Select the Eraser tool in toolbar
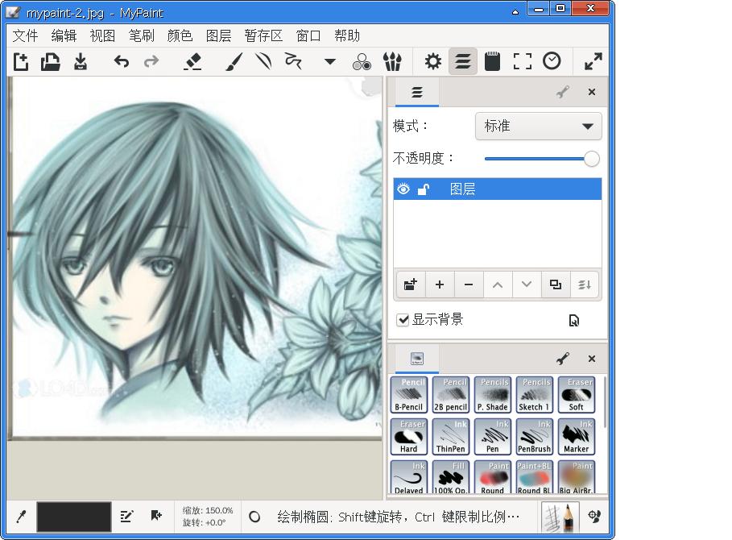 click(192, 61)
